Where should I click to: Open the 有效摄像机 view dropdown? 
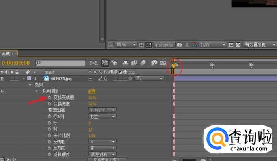(260, 45)
